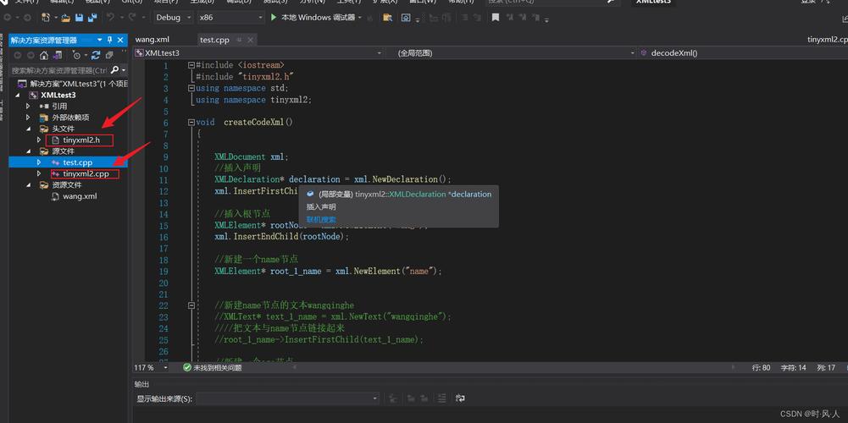The height and width of the screenshot is (423, 848).
Task: Click xml.InsertEndChild(rootNode) on line 16
Action: [x=282, y=237]
